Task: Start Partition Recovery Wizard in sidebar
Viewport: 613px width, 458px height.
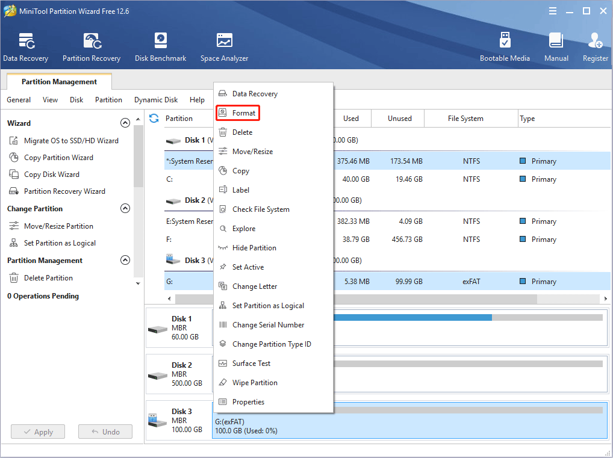Action: 57,191
